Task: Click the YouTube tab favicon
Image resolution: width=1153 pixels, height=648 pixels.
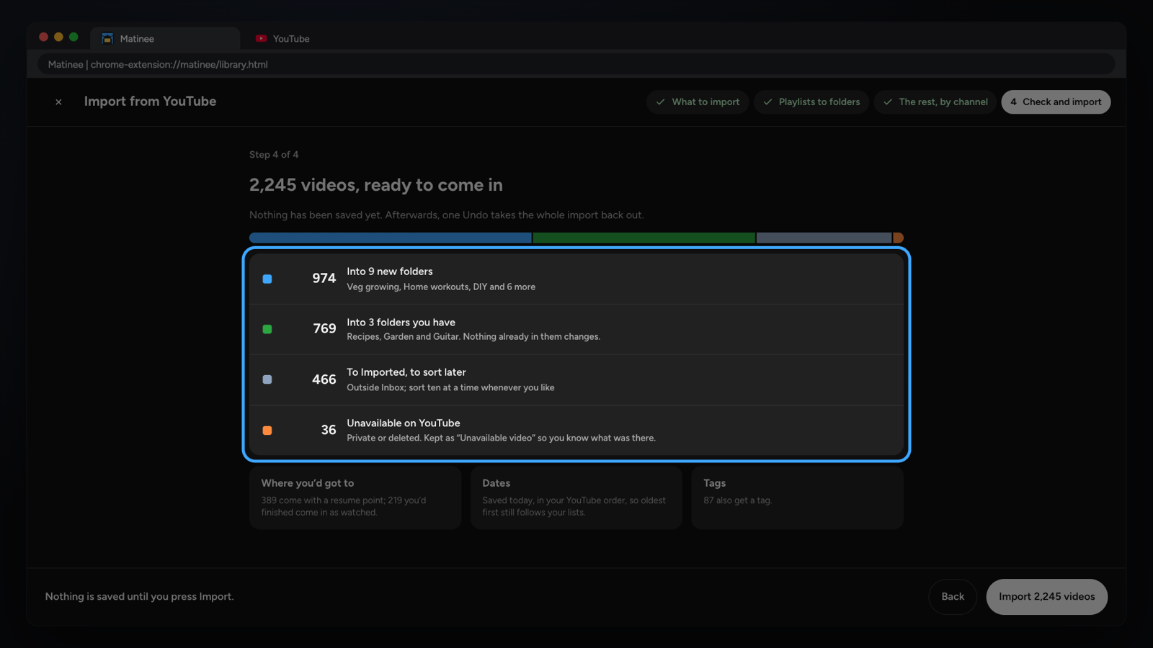Action: click(x=261, y=39)
